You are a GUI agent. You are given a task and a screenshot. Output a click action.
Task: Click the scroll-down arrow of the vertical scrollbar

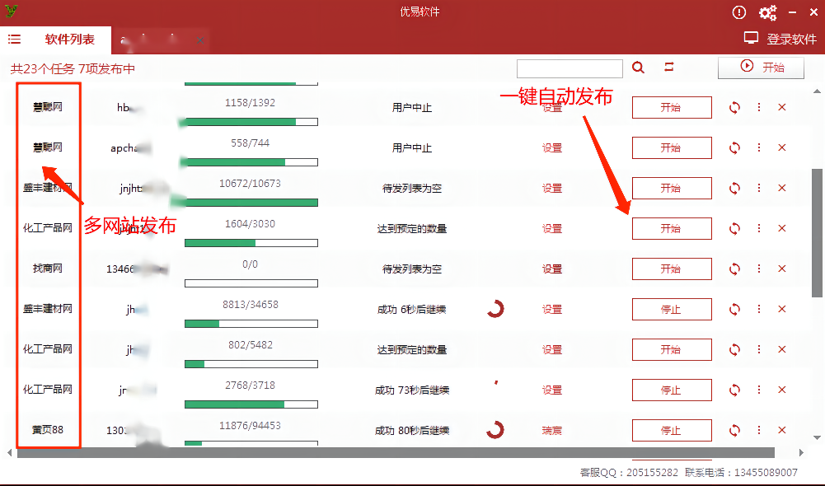coord(817,437)
